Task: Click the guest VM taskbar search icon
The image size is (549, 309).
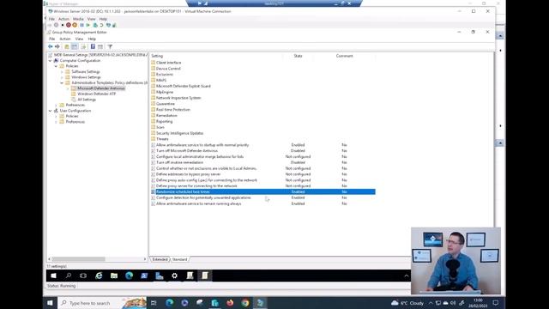Action: click(69, 276)
